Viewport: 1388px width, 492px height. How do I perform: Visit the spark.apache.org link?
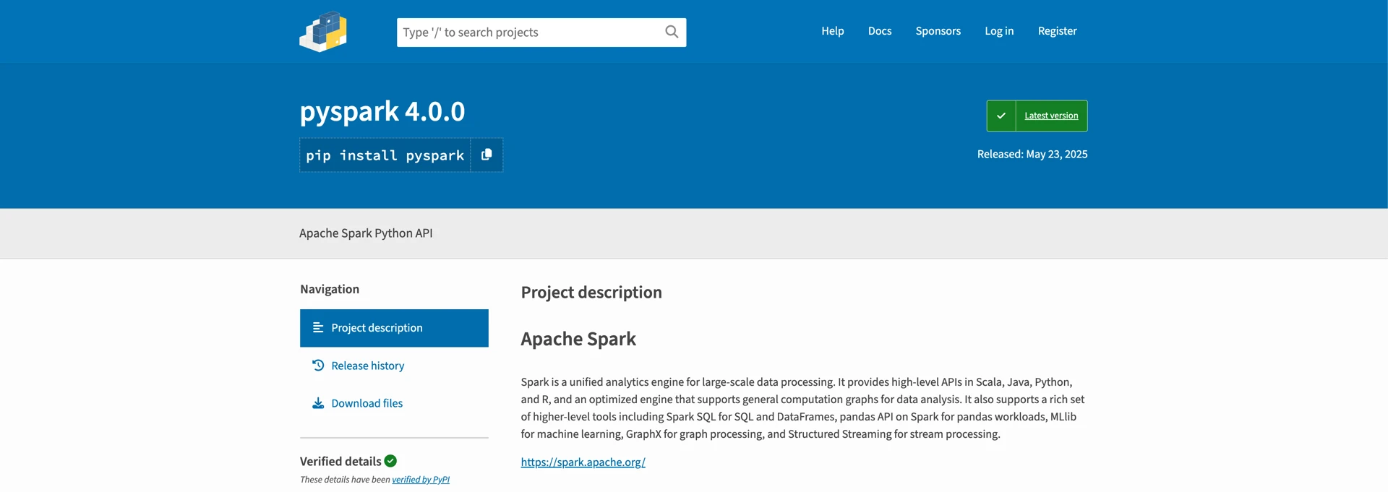click(x=583, y=462)
